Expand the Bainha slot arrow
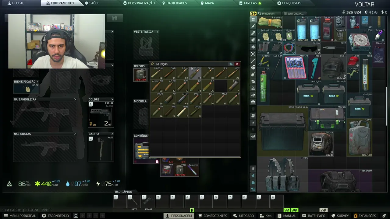Image resolution: width=390 pixels, height=219 pixels. [112, 134]
